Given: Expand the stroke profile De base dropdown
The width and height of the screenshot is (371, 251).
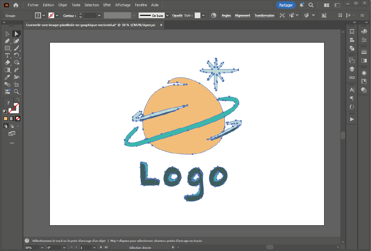Looking at the screenshot, I should [167, 16].
